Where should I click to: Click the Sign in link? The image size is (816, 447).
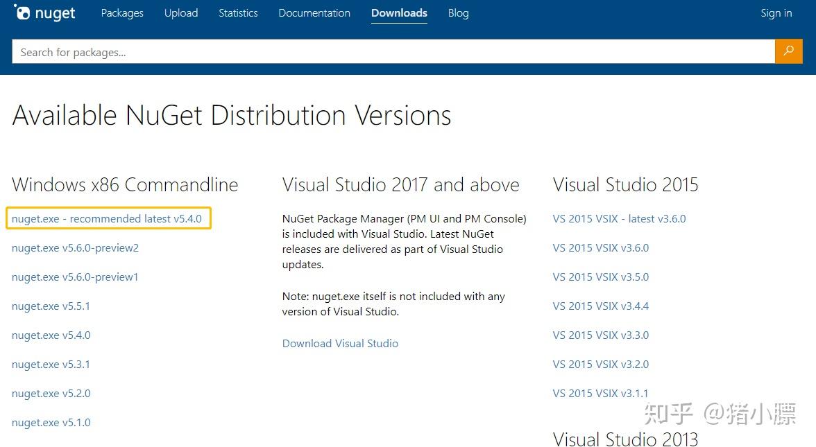pyautogui.click(x=776, y=13)
